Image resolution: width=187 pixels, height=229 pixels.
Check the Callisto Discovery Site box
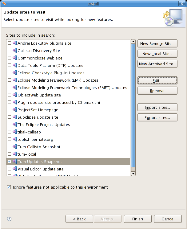coord(9,51)
